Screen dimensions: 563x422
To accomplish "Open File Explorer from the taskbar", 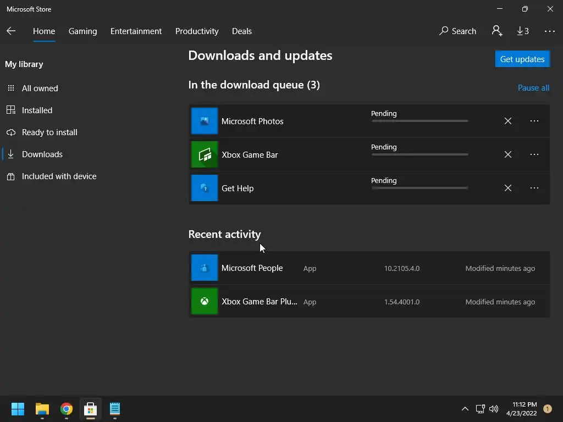I will [x=42, y=409].
